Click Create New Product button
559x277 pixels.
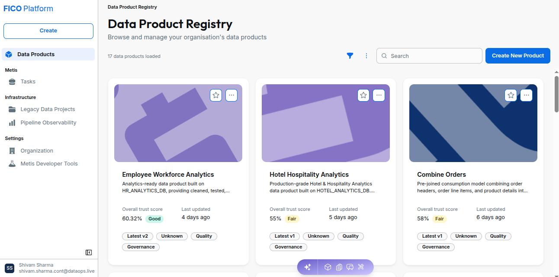(x=518, y=56)
